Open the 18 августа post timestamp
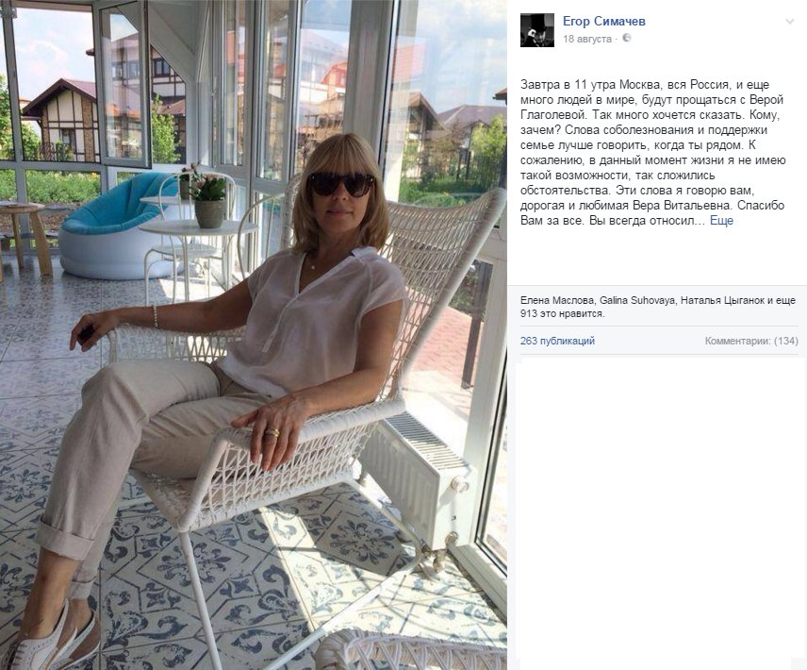The height and width of the screenshot is (670, 807). [x=587, y=39]
